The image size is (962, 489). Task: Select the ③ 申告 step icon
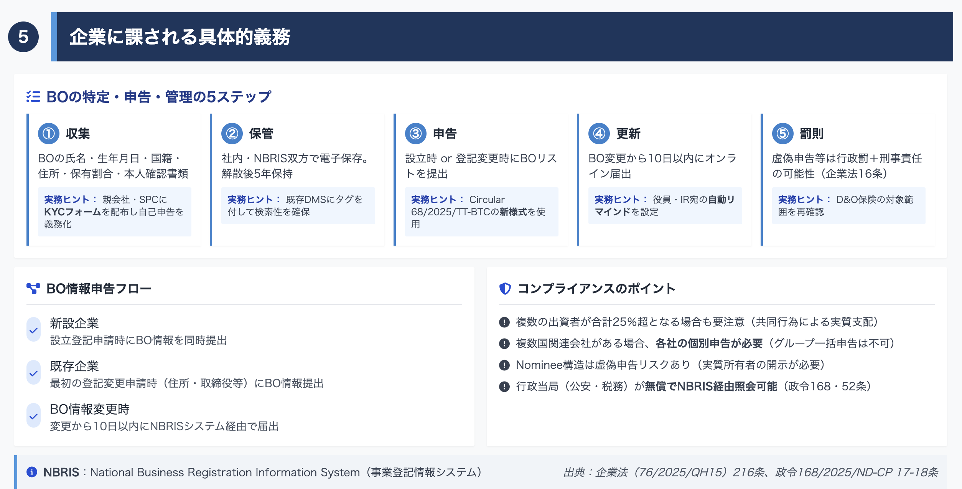tap(416, 134)
